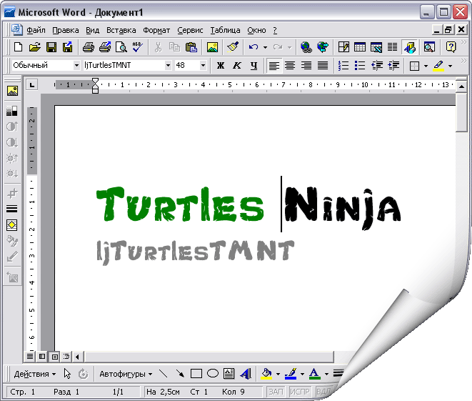Screen dimensions: 472x401
Task: Click the Word help question mark icon
Action: point(451,47)
